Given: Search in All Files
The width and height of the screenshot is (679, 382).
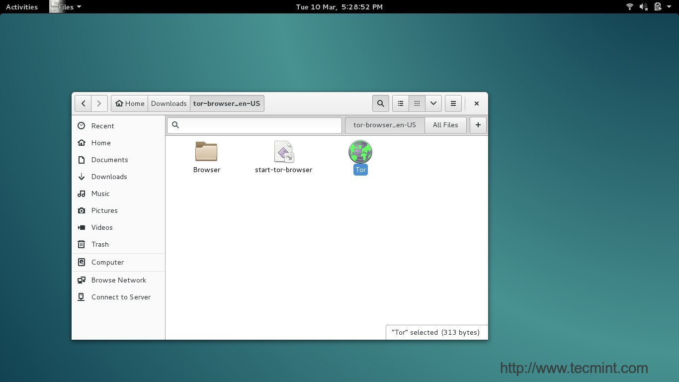Looking at the screenshot, I should [x=445, y=125].
